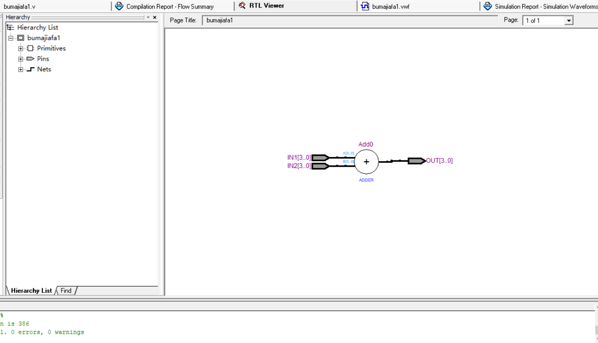Open the Hierarchy panel options arrow
The width and height of the screenshot is (598, 343).
click(148, 18)
